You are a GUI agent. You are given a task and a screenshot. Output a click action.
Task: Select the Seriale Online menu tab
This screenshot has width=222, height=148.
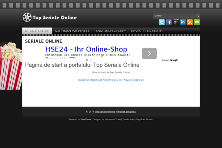click(37, 31)
